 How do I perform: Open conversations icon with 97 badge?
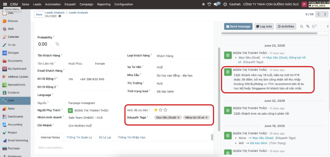point(217,4)
